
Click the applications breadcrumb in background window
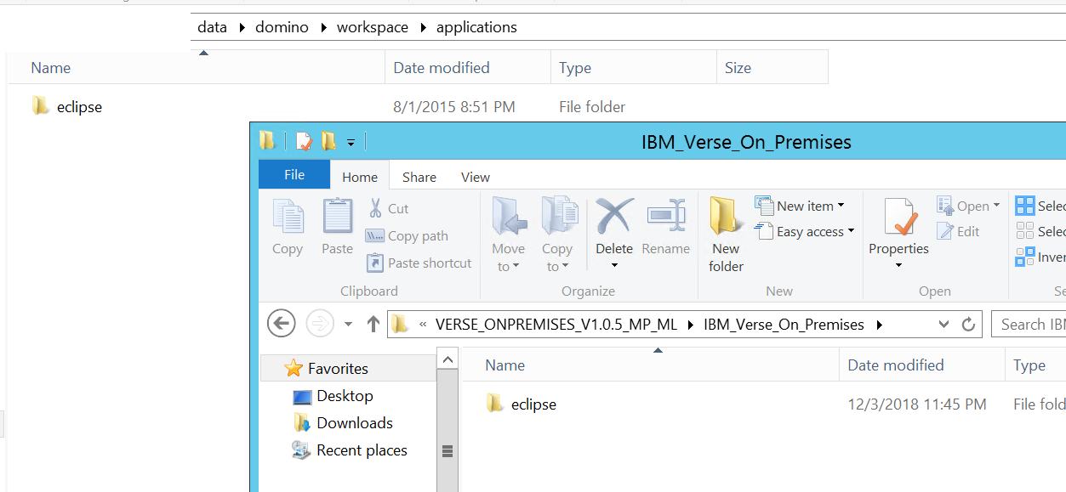[x=476, y=27]
